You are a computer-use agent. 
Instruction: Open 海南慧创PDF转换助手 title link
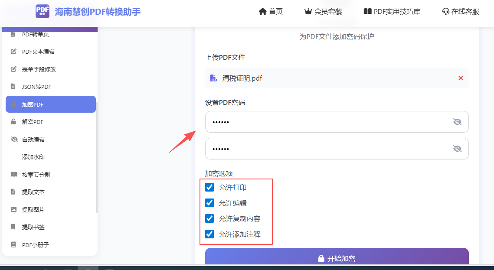pyautogui.click(x=98, y=12)
